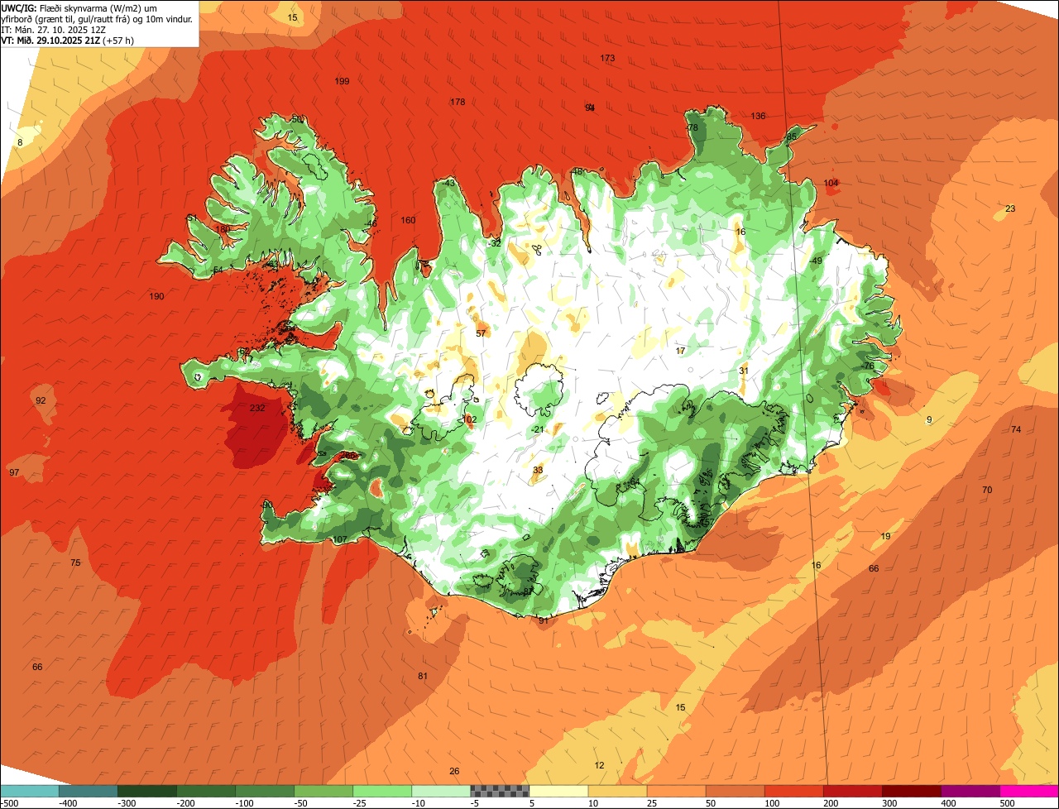Viewport: 1059px width, 809px height.
Task: Click the map value 178
Action: [458, 102]
